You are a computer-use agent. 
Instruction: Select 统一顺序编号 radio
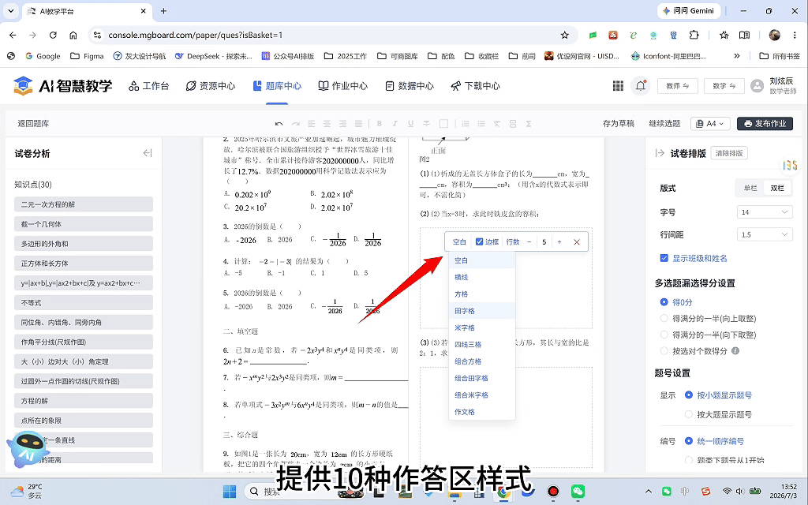coord(688,441)
